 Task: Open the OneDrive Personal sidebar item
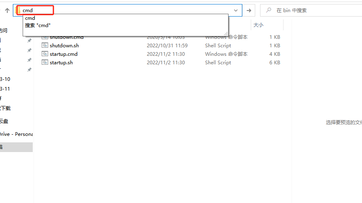[x=17, y=134]
